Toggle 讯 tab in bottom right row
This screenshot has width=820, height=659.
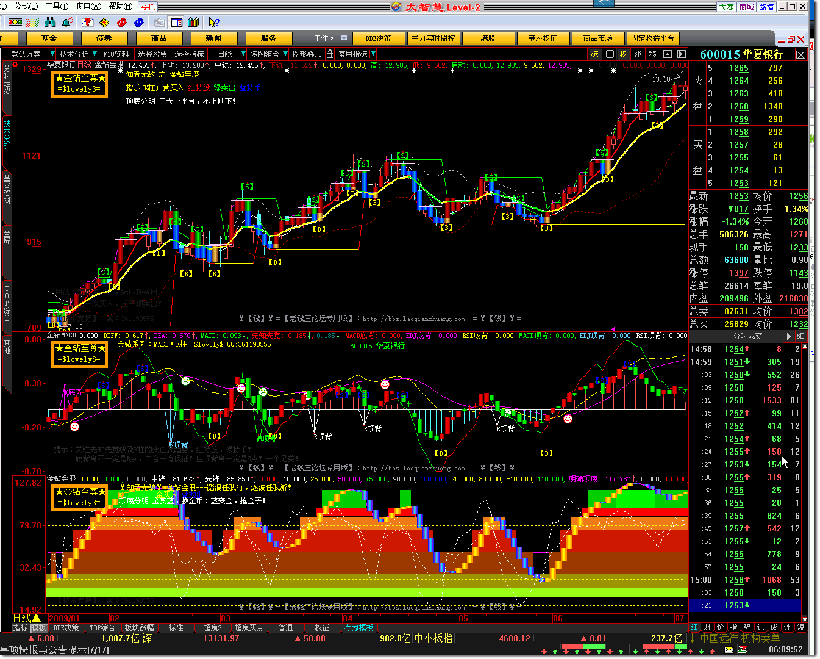[760, 627]
